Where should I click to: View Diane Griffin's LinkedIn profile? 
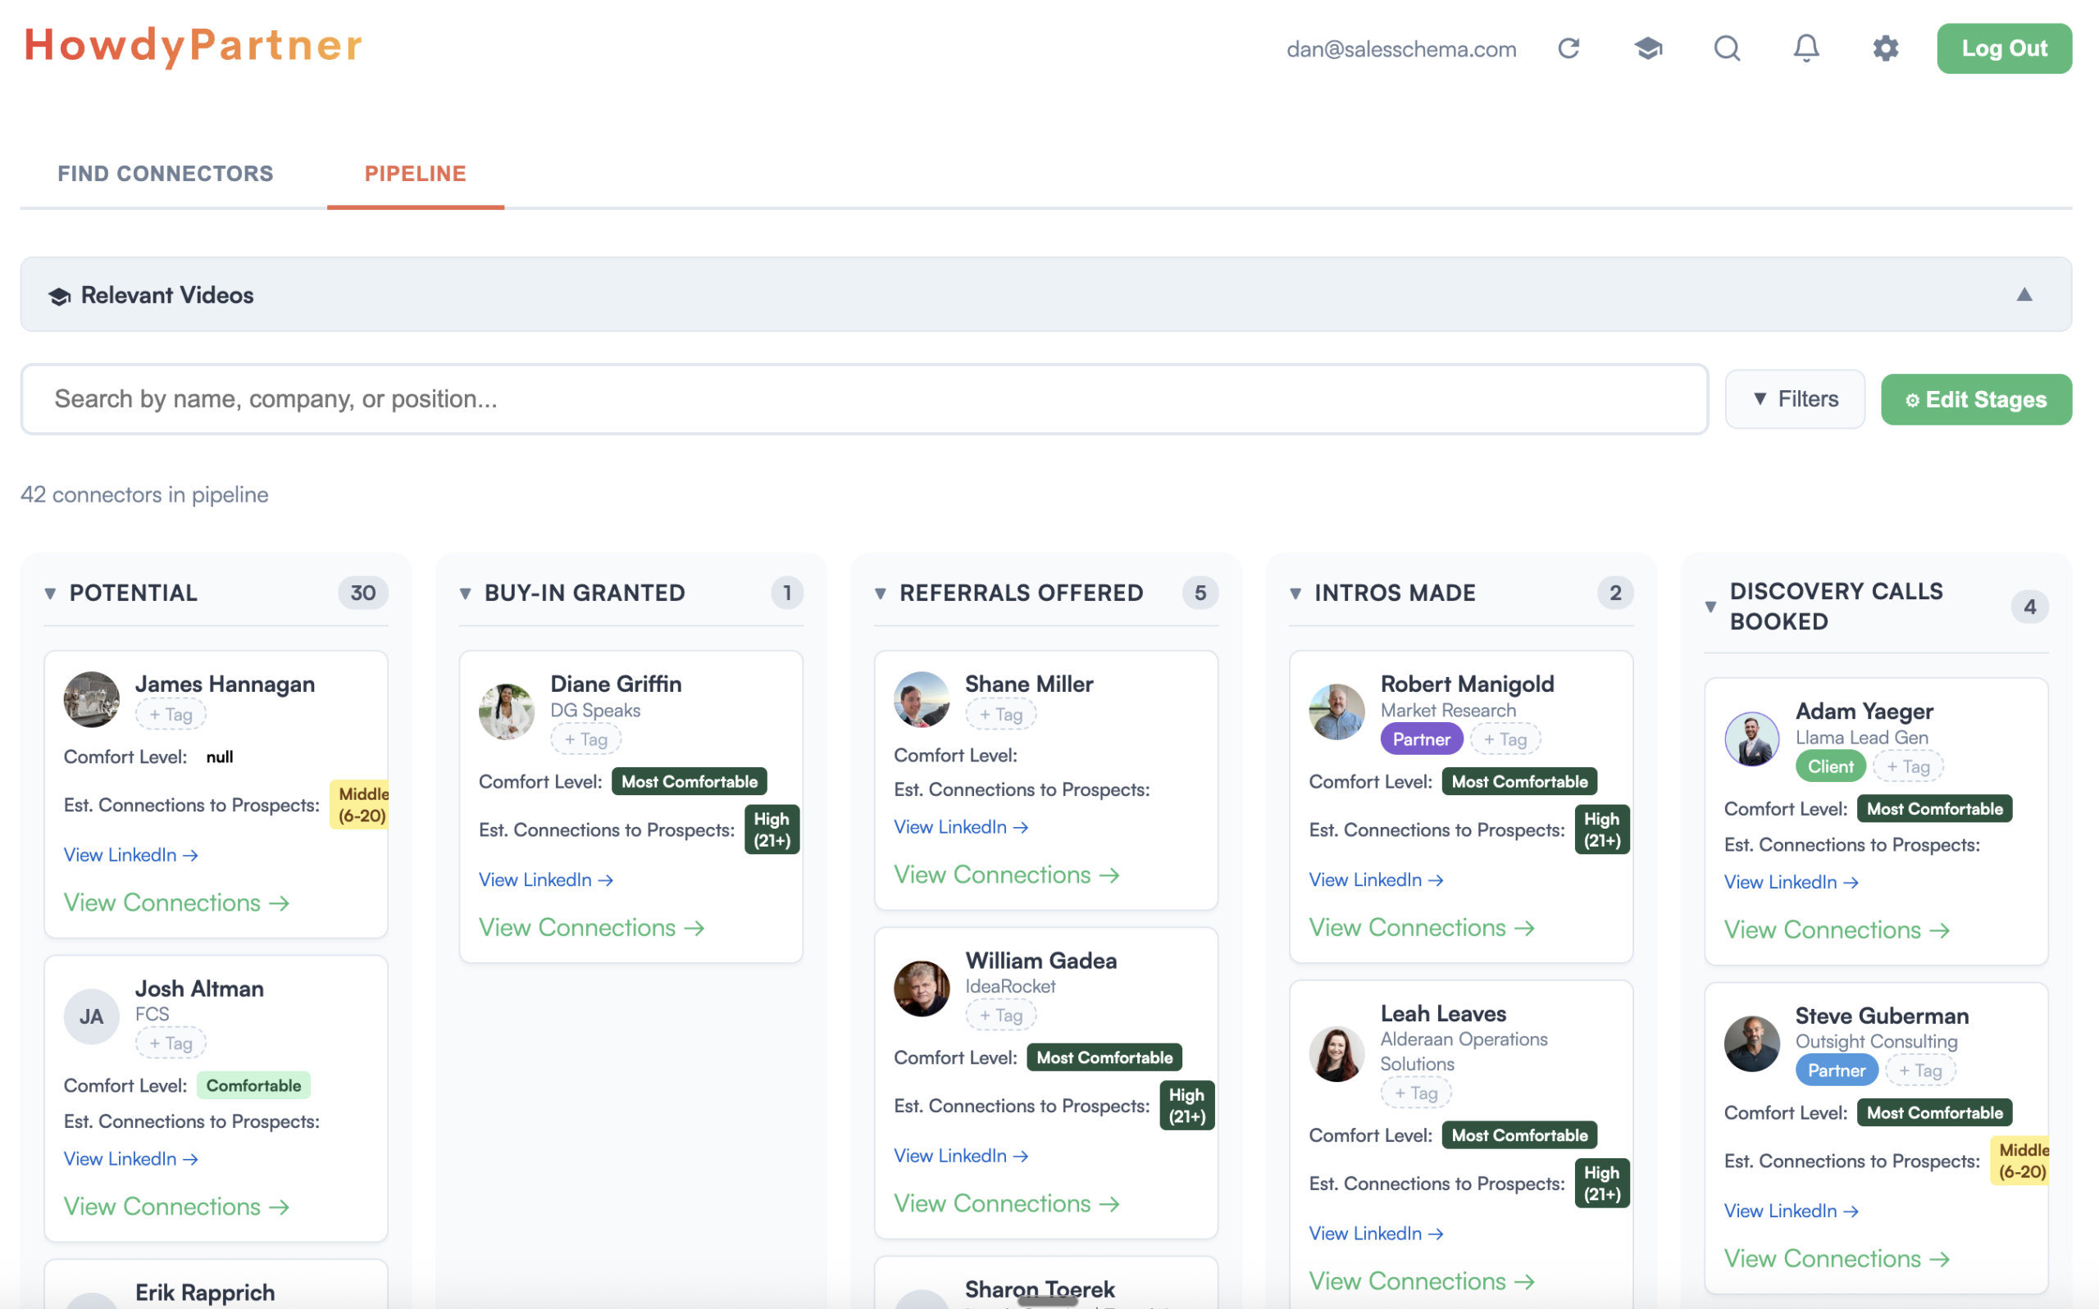point(545,879)
